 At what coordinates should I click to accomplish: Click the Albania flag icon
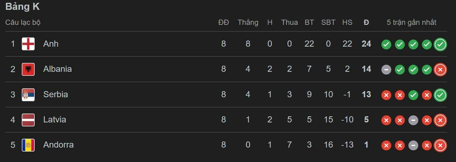point(28,69)
